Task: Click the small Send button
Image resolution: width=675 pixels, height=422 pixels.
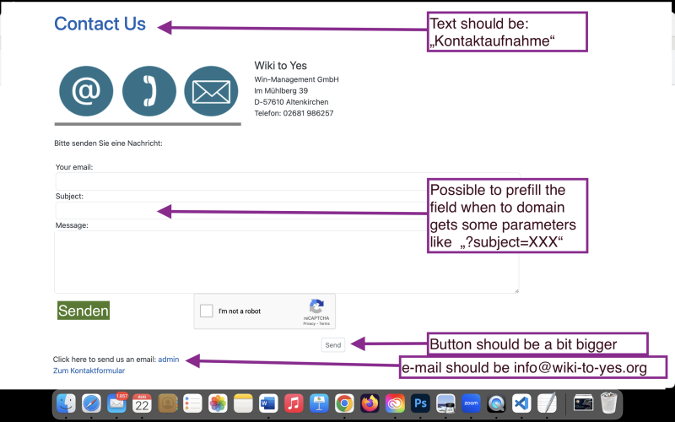Action: click(333, 344)
